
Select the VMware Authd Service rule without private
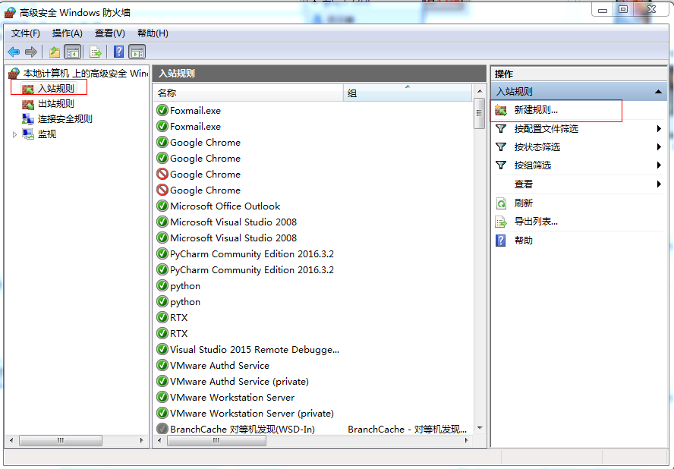[219, 365]
